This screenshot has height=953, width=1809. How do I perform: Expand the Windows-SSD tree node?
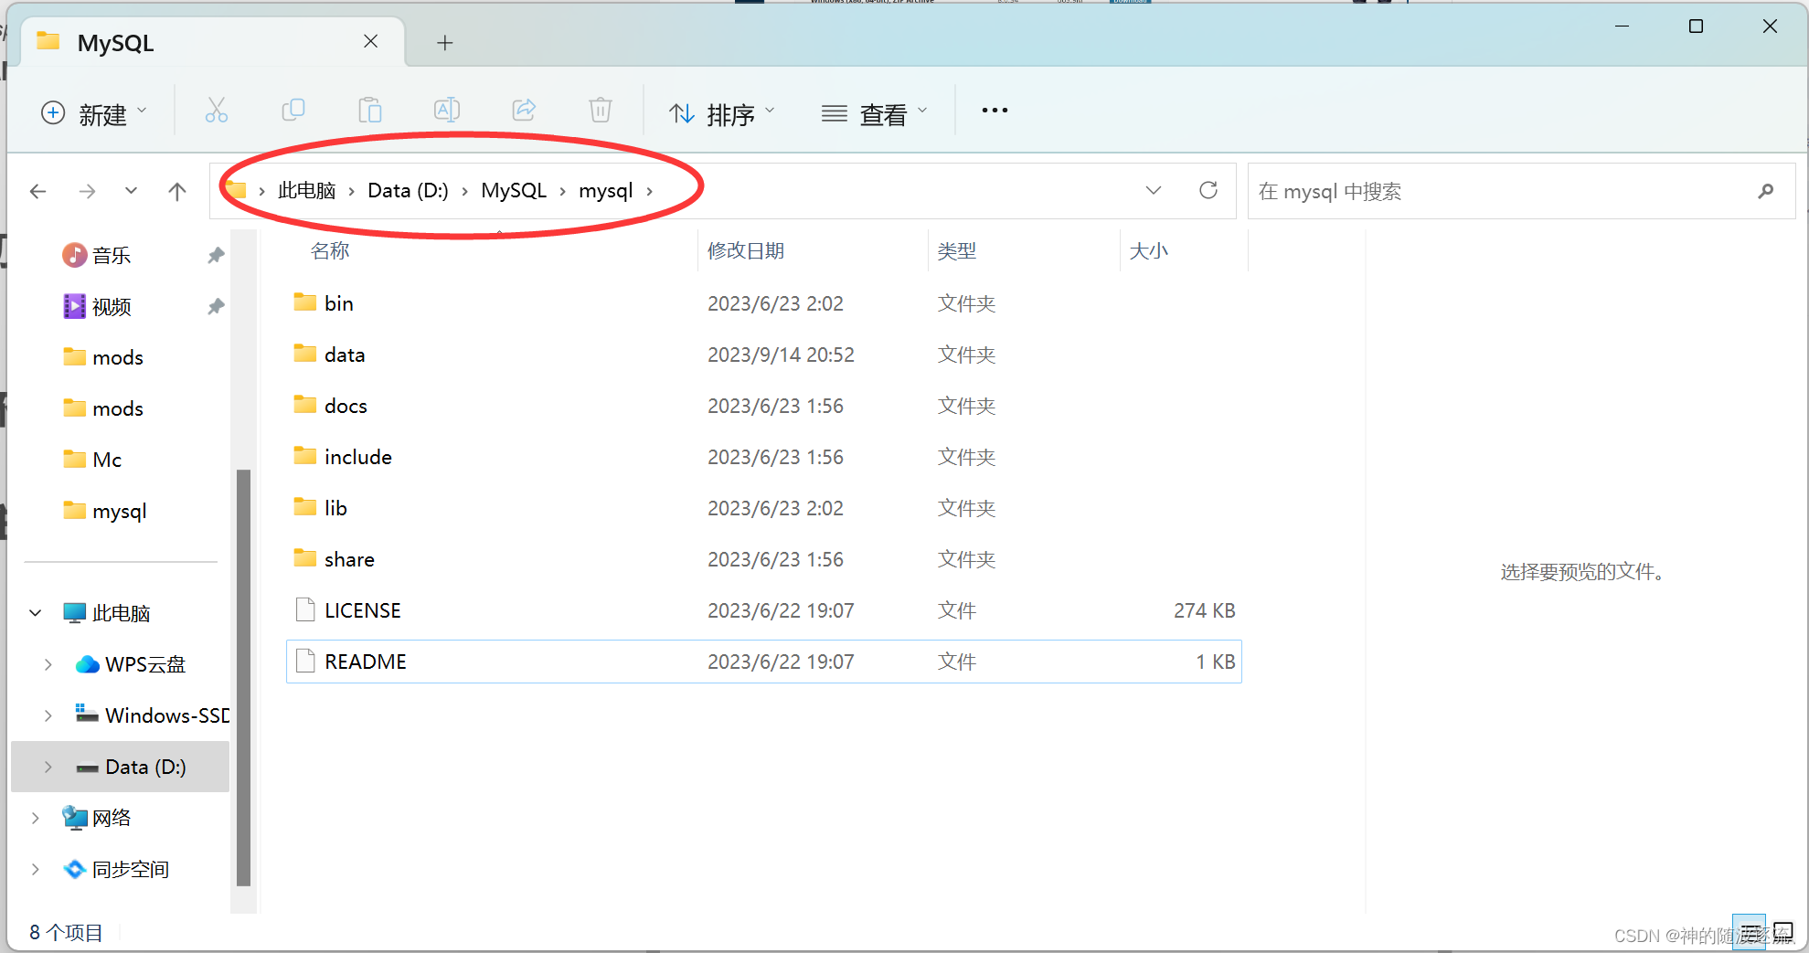48,715
